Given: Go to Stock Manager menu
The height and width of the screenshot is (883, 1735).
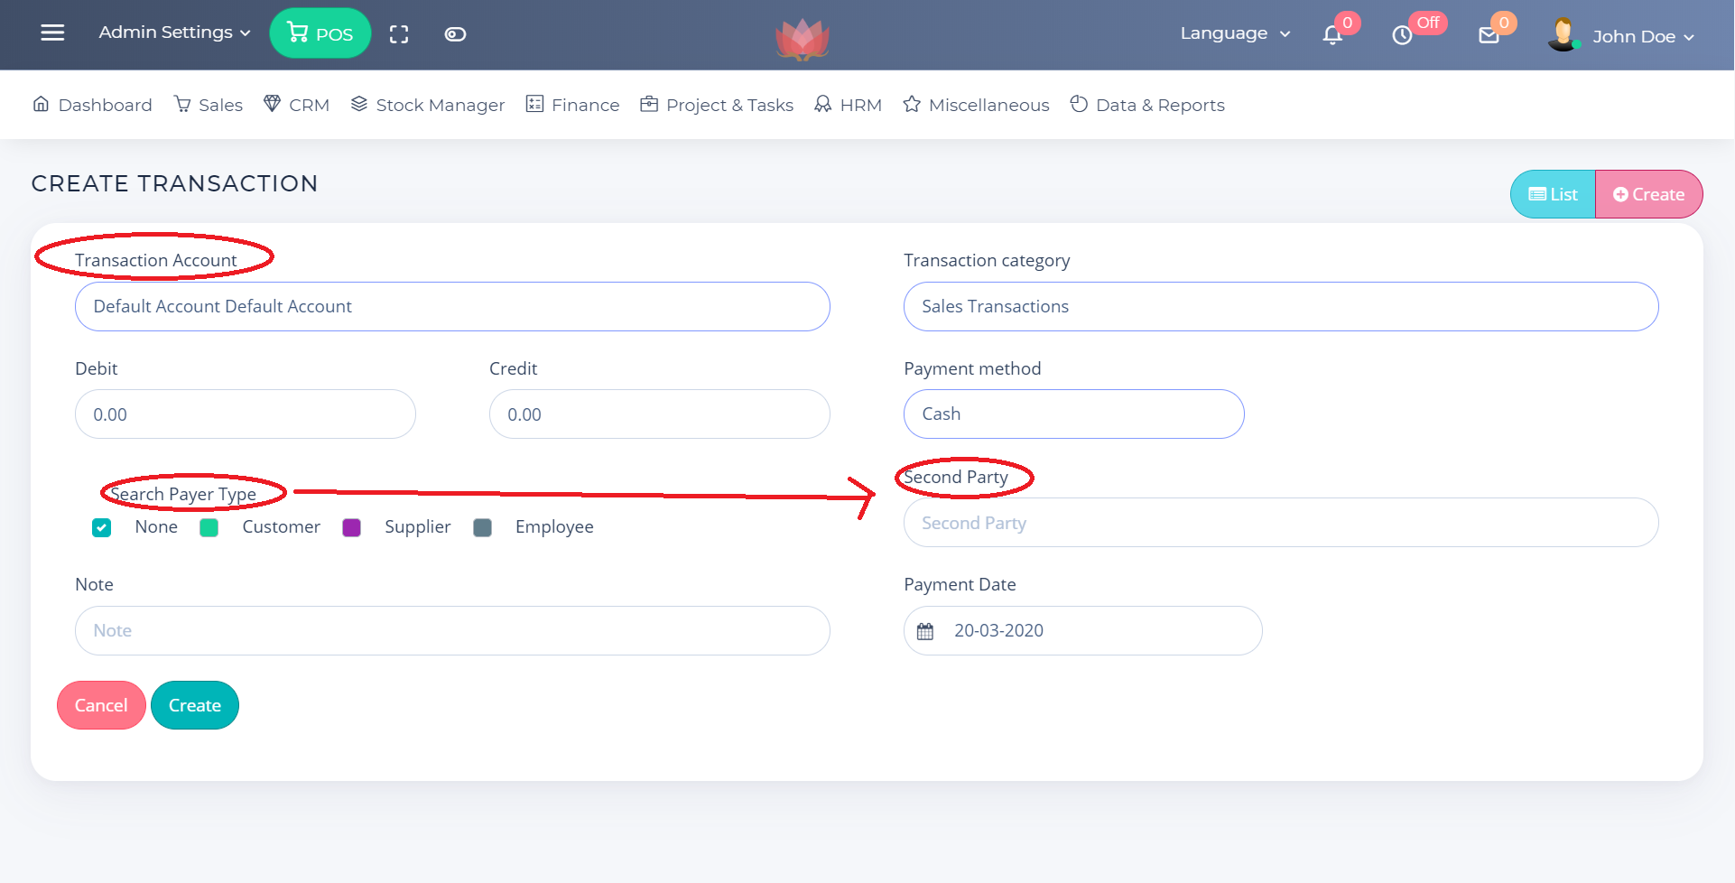Looking at the screenshot, I should [428, 105].
